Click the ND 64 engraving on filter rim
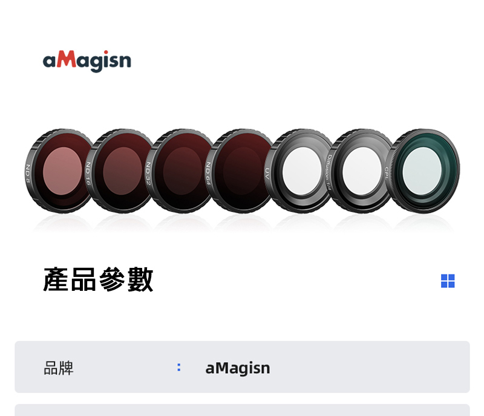Viewport: 484px width, 416px height. (x=208, y=173)
